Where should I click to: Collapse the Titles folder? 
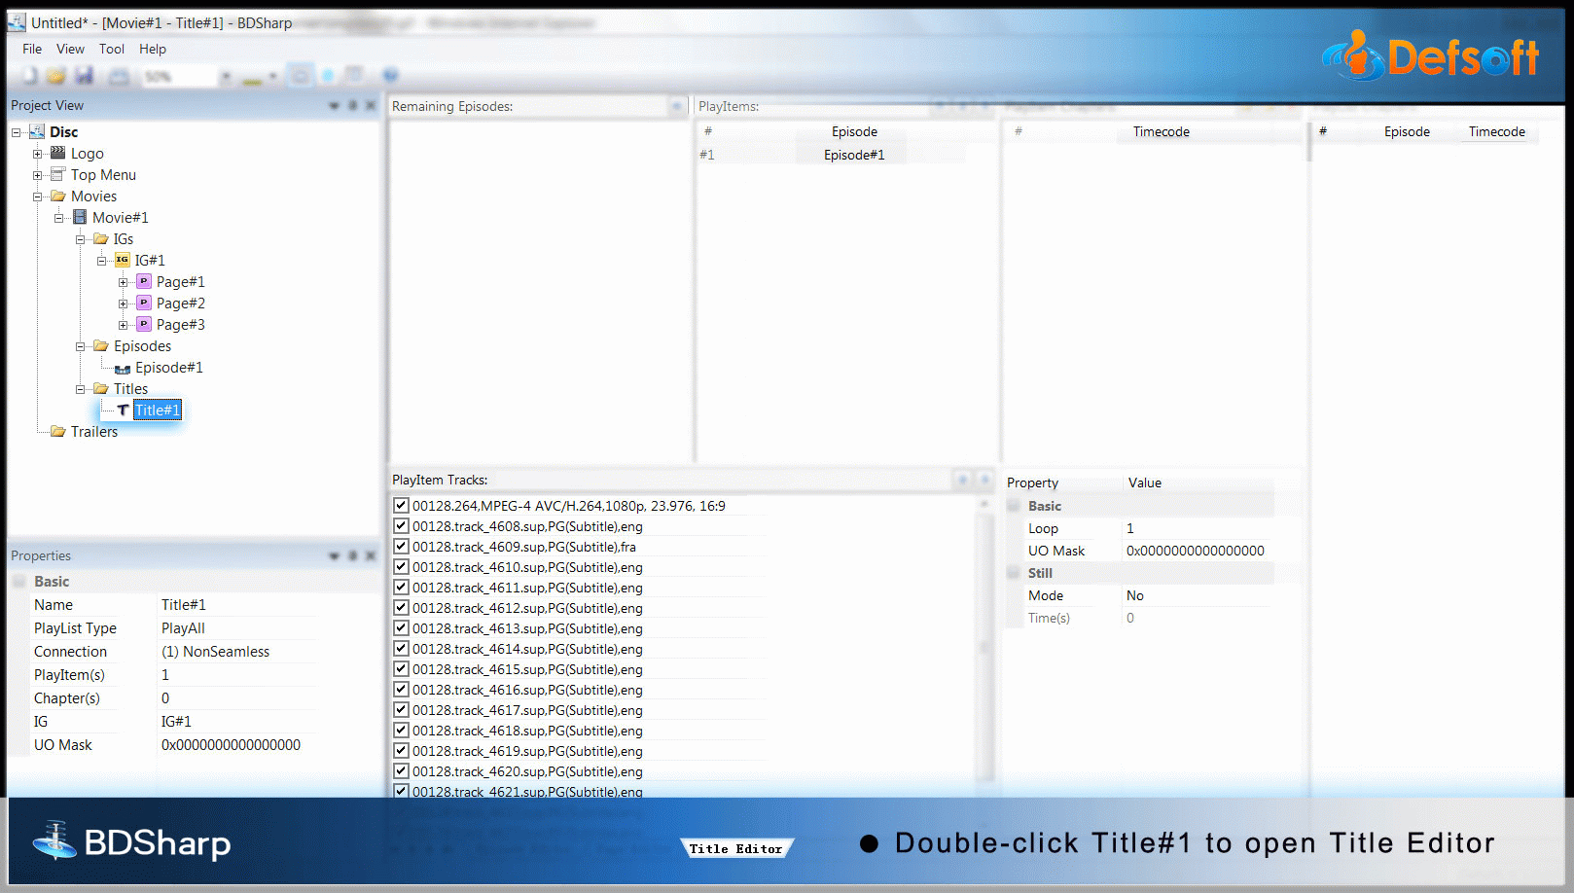[x=80, y=389]
